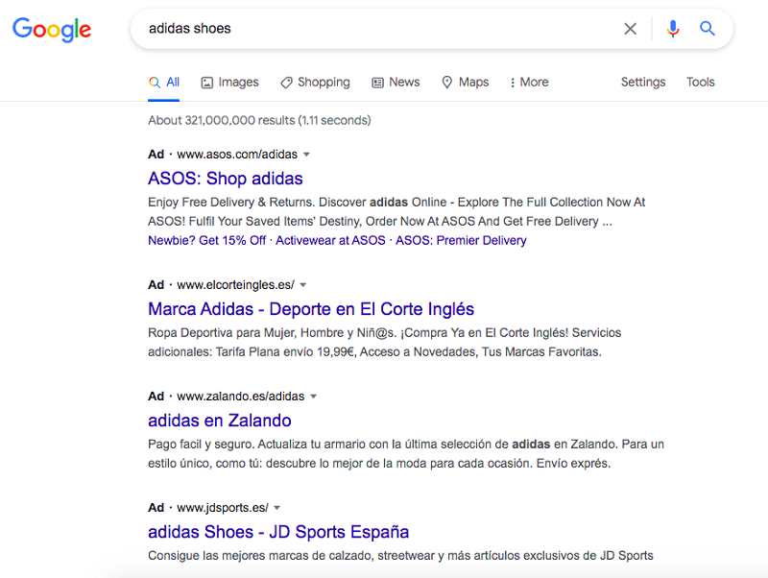Open the Tools options
The image size is (768, 578).
coord(701,82)
